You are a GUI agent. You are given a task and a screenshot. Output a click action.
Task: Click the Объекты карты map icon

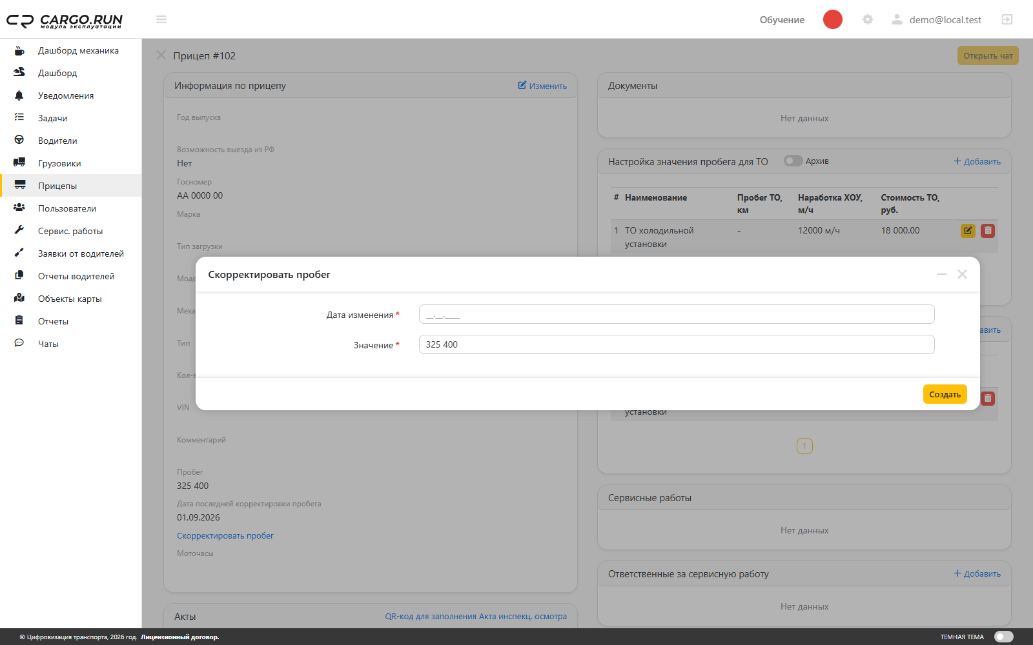[19, 298]
